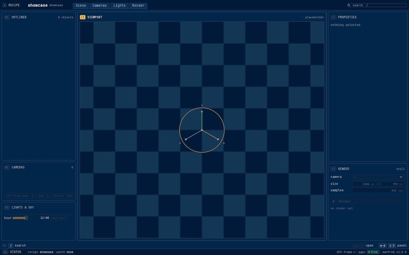
Task: Create a new camera with New button
Action: click(44, 196)
